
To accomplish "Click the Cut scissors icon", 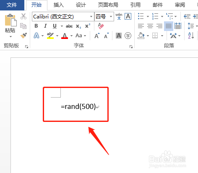I will coord(23,16).
